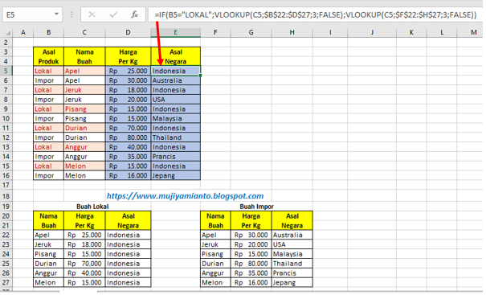Screen dimensions: 486x295
Task: Select cell E5 containing Indonesia
Action: coord(175,71)
